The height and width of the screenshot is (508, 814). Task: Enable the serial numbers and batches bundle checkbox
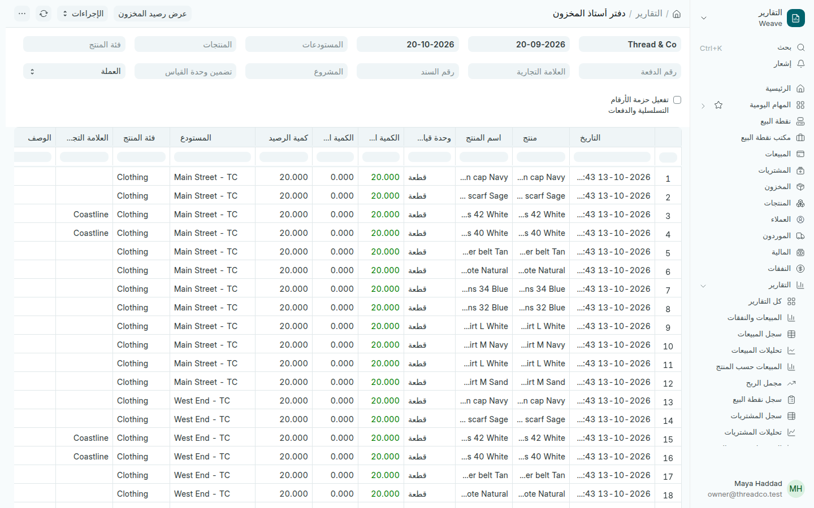[677, 100]
